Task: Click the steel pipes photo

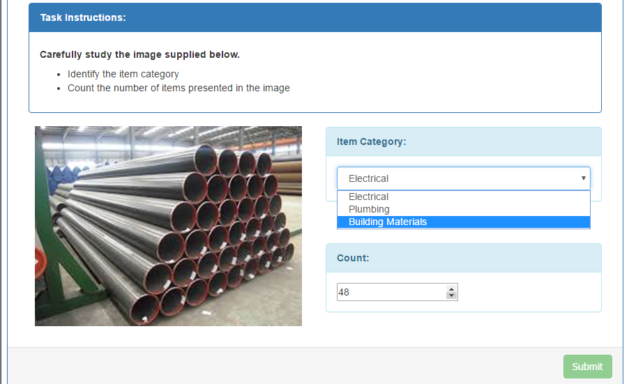Action: pos(169,226)
